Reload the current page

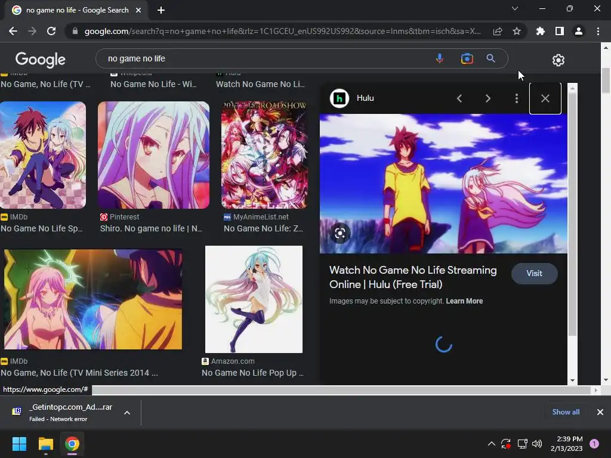(51, 31)
